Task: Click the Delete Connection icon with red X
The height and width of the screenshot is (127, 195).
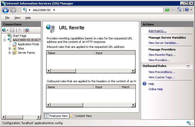Action: (27, 30)
